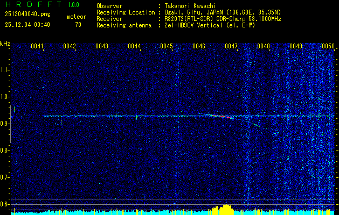Click the 0042 time marker
Screen dimensions: 339x215
pyautogui.click(x=70, y=46)
